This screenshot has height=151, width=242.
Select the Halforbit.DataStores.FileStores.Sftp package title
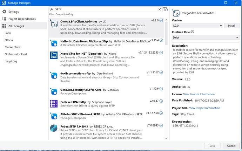[84, 41]
